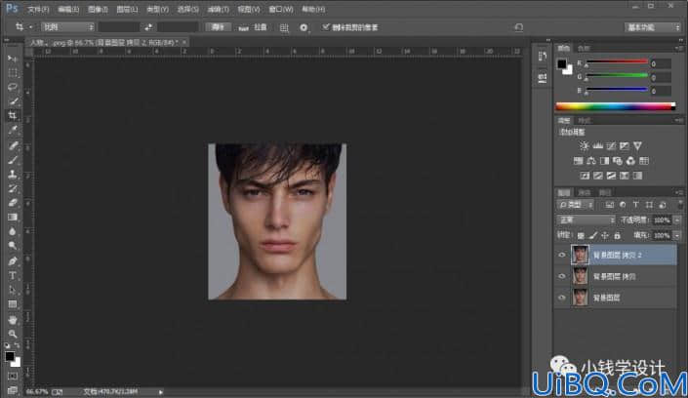
Task: Open the 文件(F) menu
Action: pyautogui.click(x=38, y=9)
